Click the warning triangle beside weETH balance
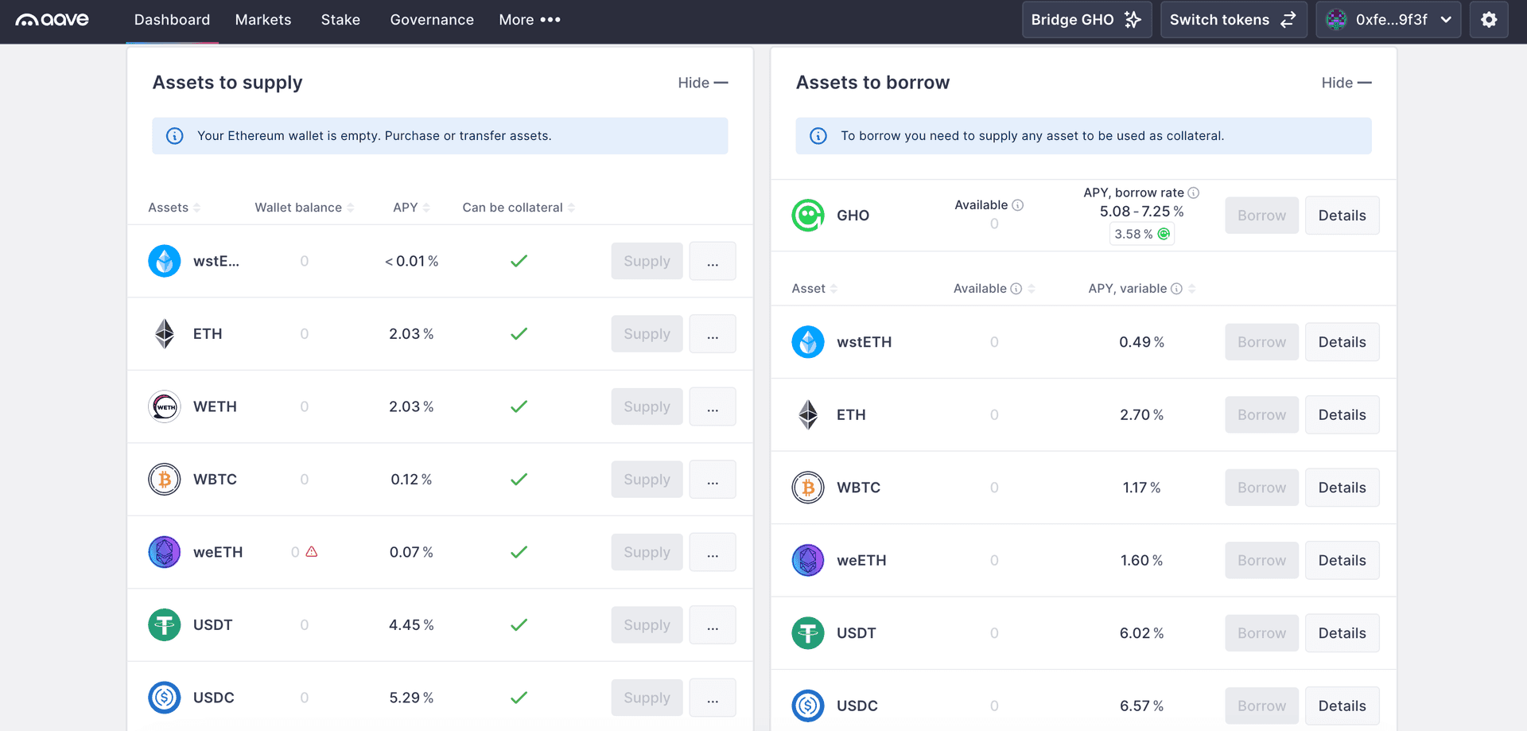 click(312, 551)
